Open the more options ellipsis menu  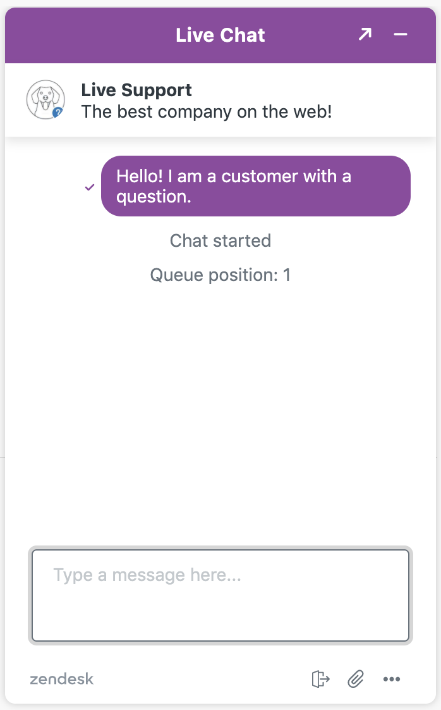coord(392,679)
